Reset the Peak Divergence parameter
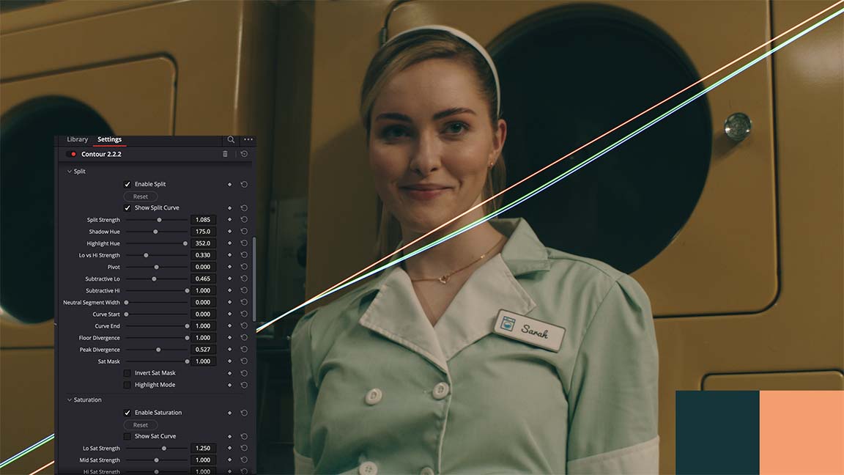Viewport: 844px width, 475px height. point(244,350)
